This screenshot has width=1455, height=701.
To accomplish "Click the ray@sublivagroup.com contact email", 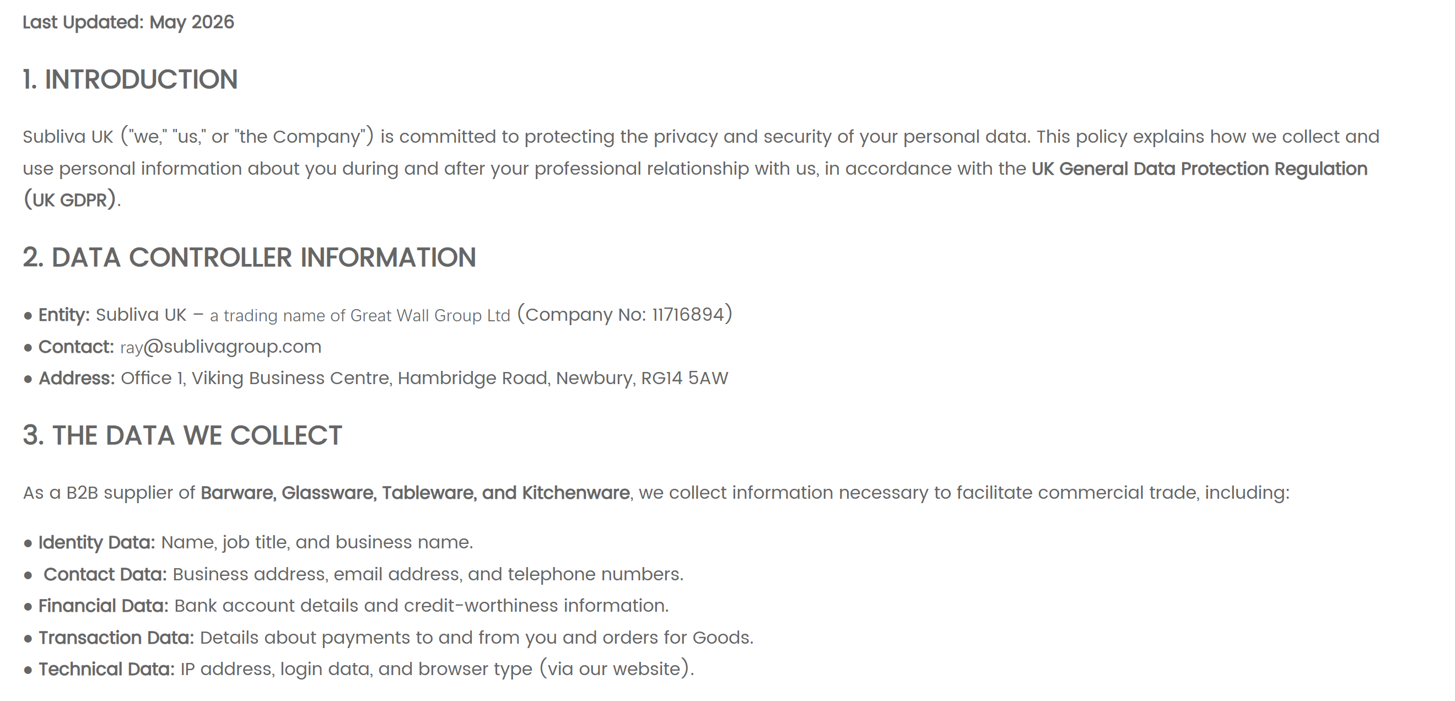I will 221,347.
